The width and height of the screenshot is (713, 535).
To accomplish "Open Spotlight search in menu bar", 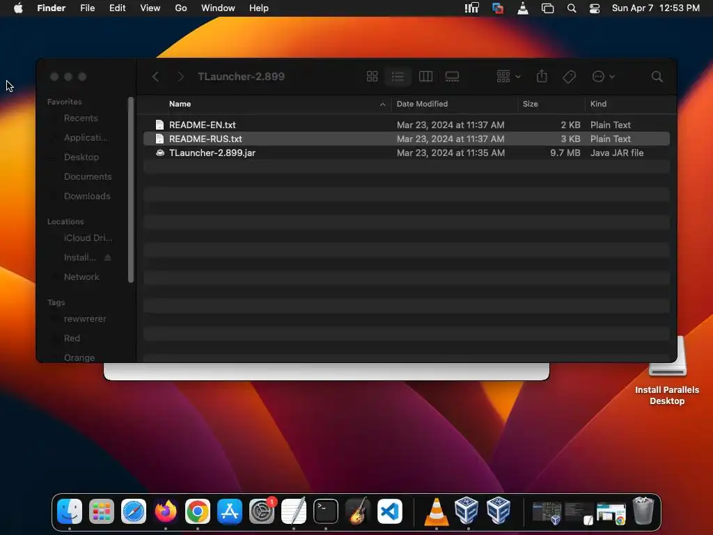I will tap(572, 8).
